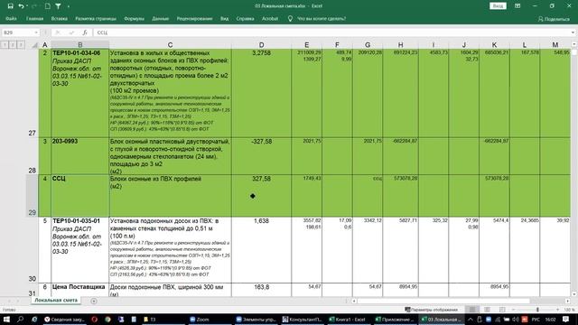Open the Acrobat ribbon tab

[270, 18]
